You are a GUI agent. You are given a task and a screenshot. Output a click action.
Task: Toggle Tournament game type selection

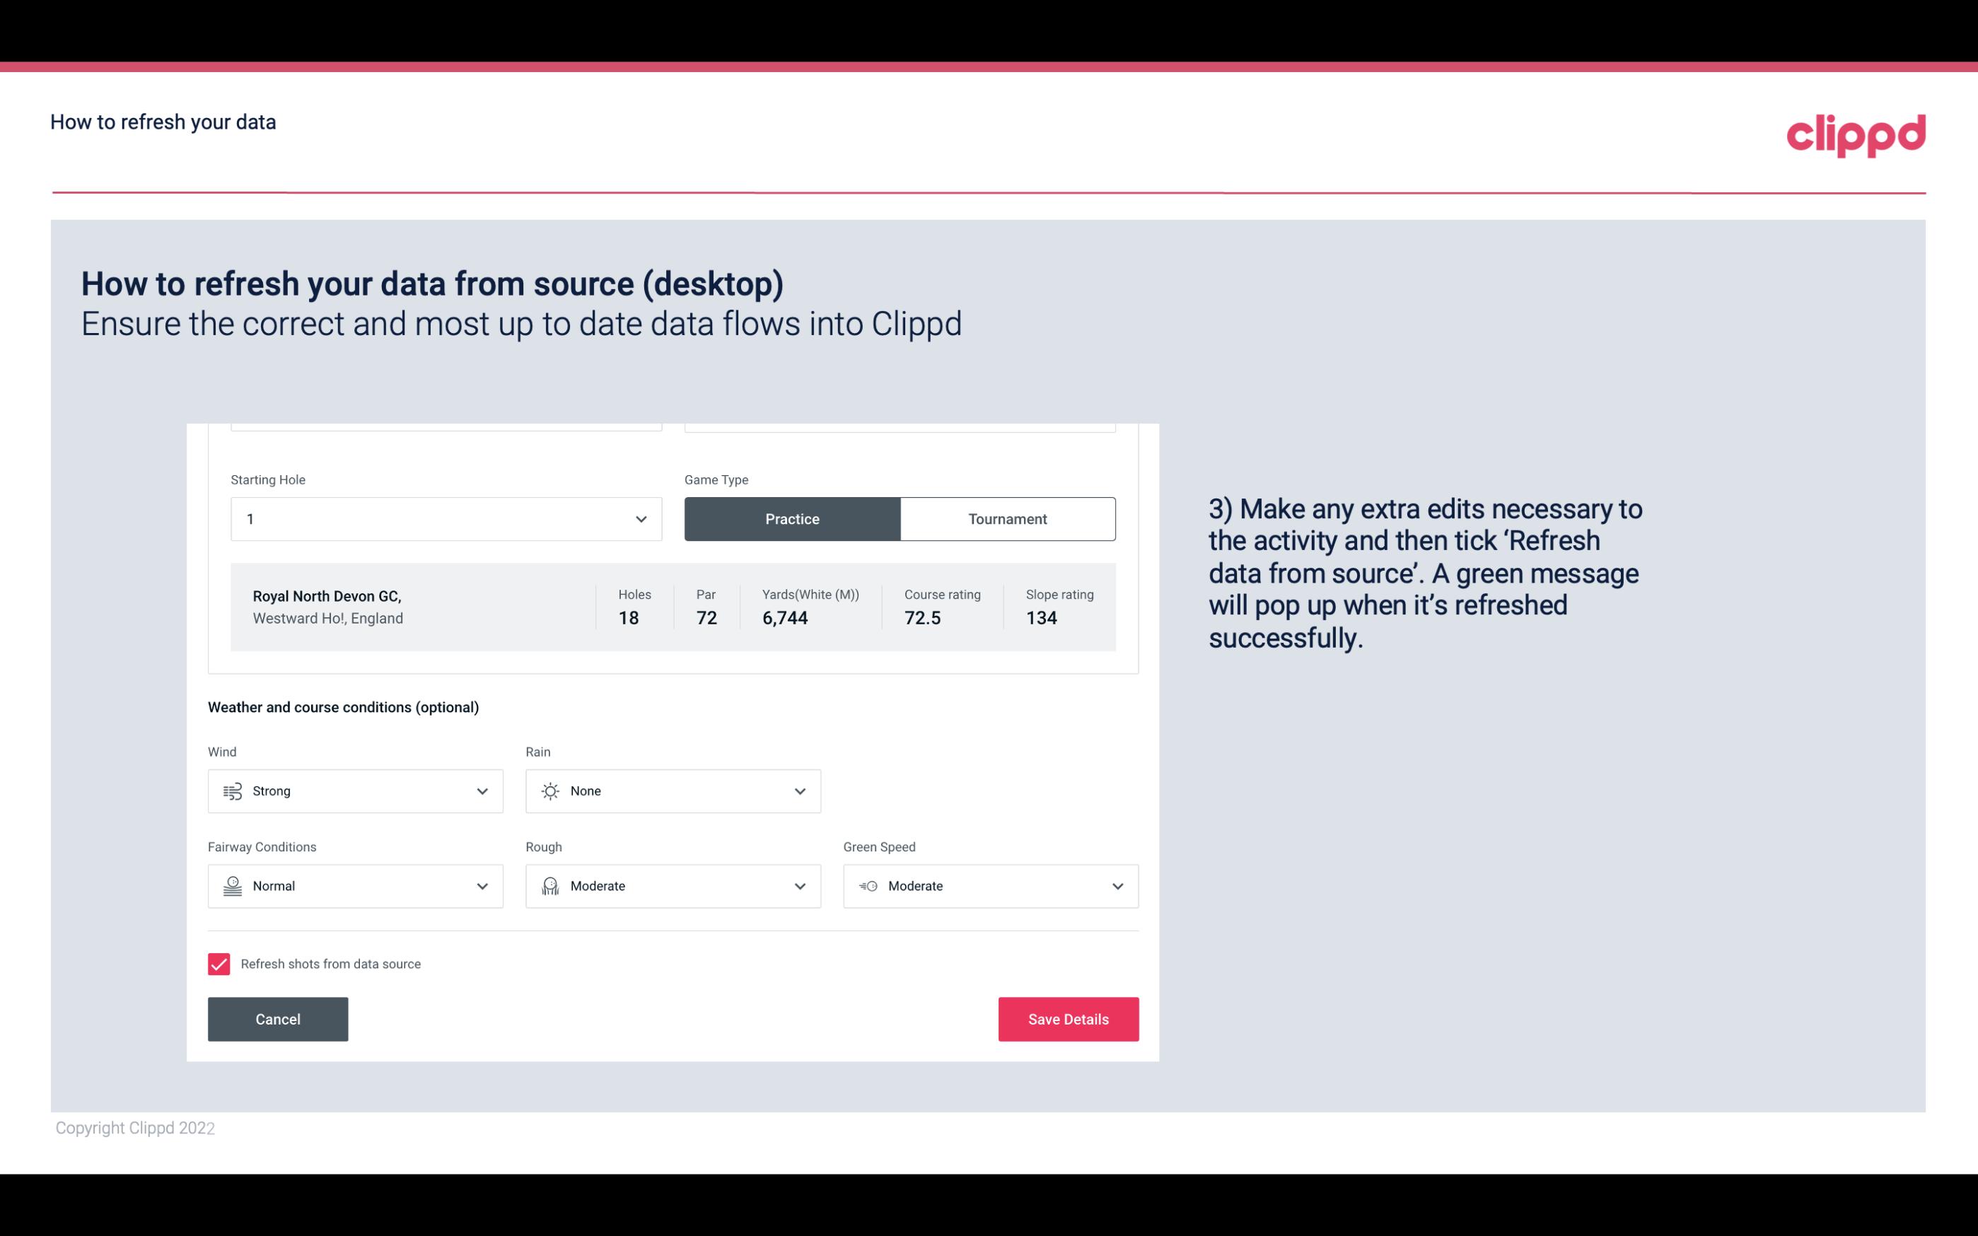(1007, 518)
